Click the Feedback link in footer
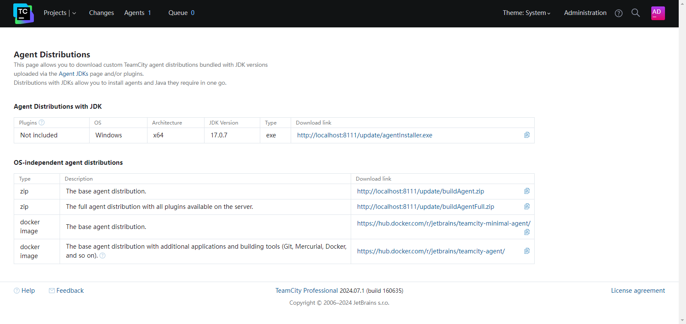Viewport: 686px width, 324px height. pos(70,291)
